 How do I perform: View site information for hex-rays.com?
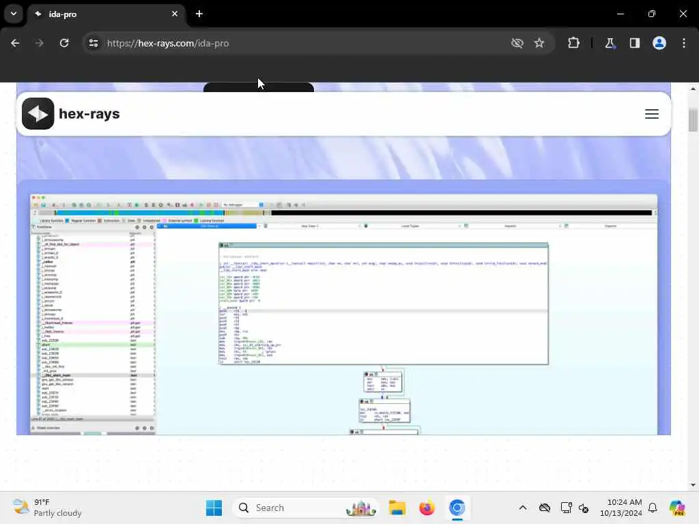(x=93, y=43)
